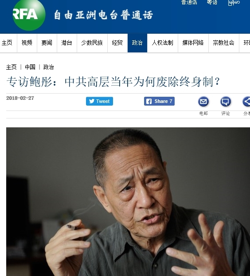Click the article photo of the man

point(128,202)
